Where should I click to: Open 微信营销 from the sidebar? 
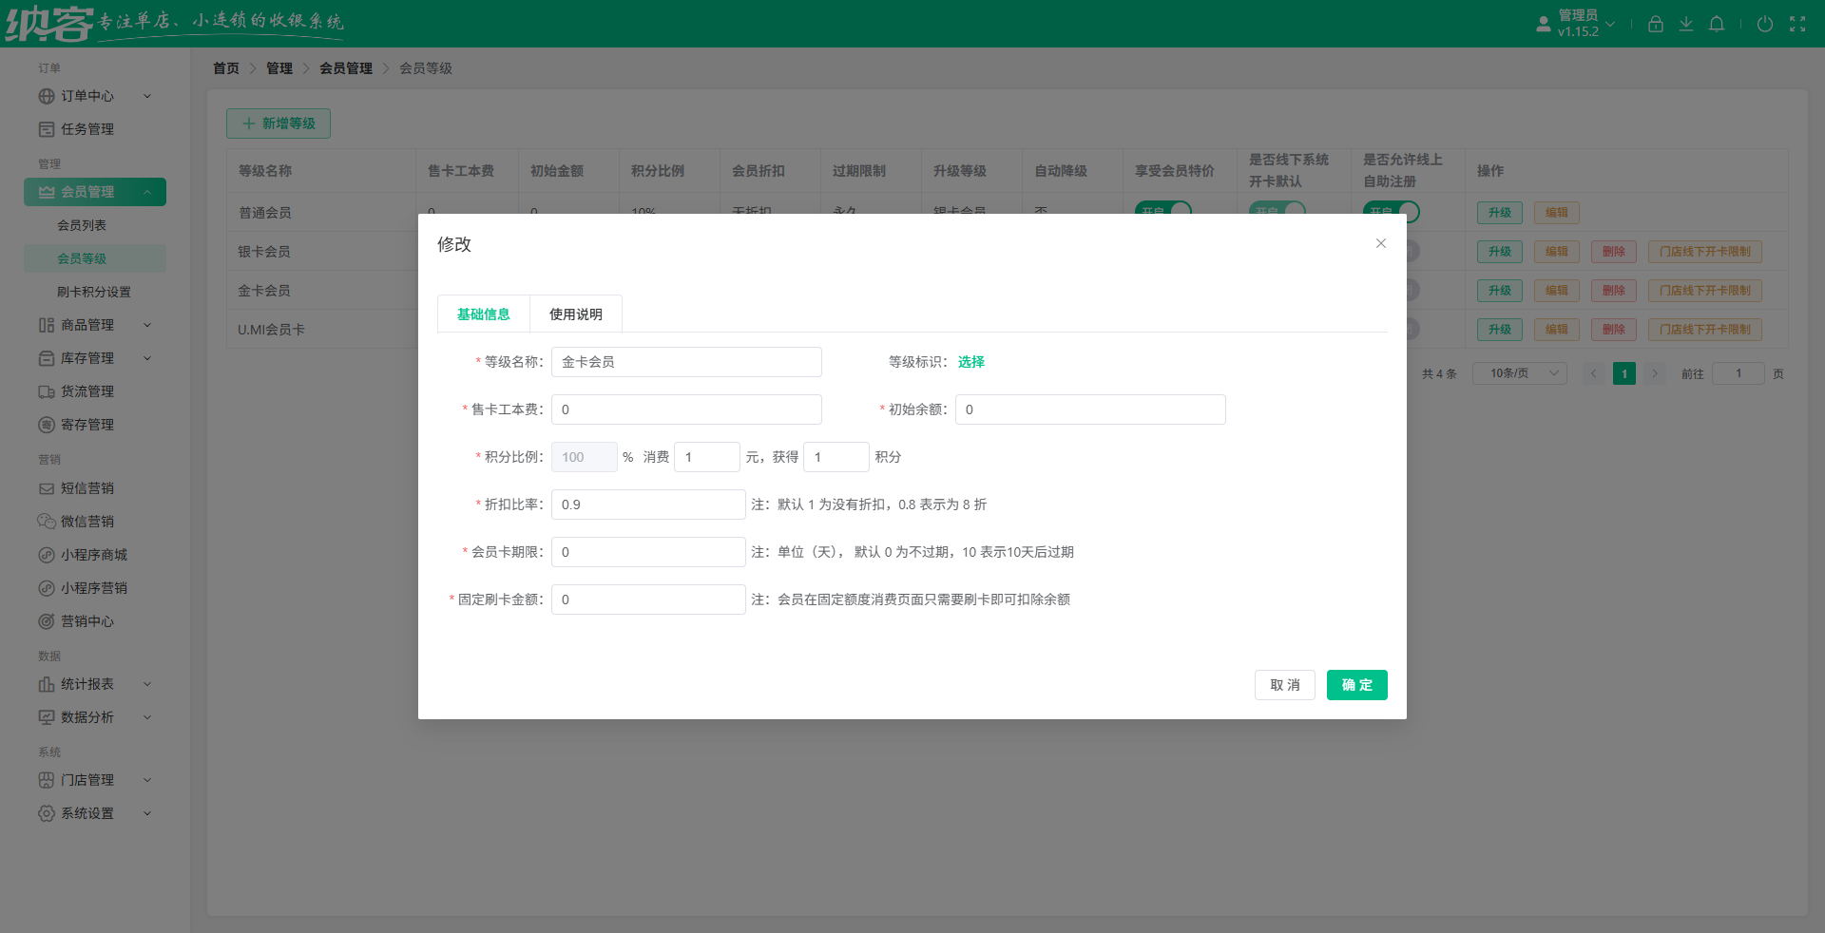(x=87, y=521)
